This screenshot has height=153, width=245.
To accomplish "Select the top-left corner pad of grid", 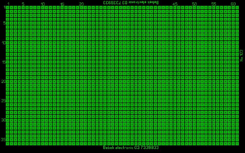I will tap(8, 7).
